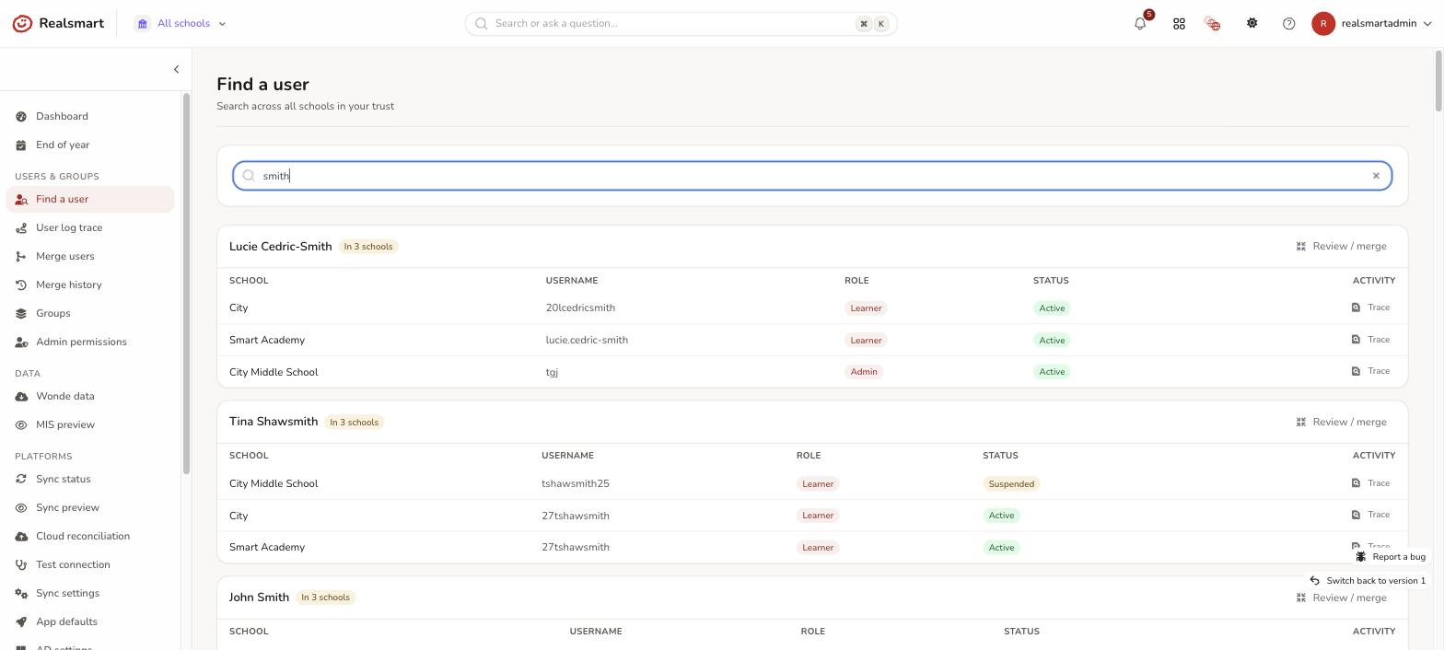Viewport: 1444px width, 650px height.
Task: Click the Dashboard sidebar icon
Action: [x=21, y=116]
